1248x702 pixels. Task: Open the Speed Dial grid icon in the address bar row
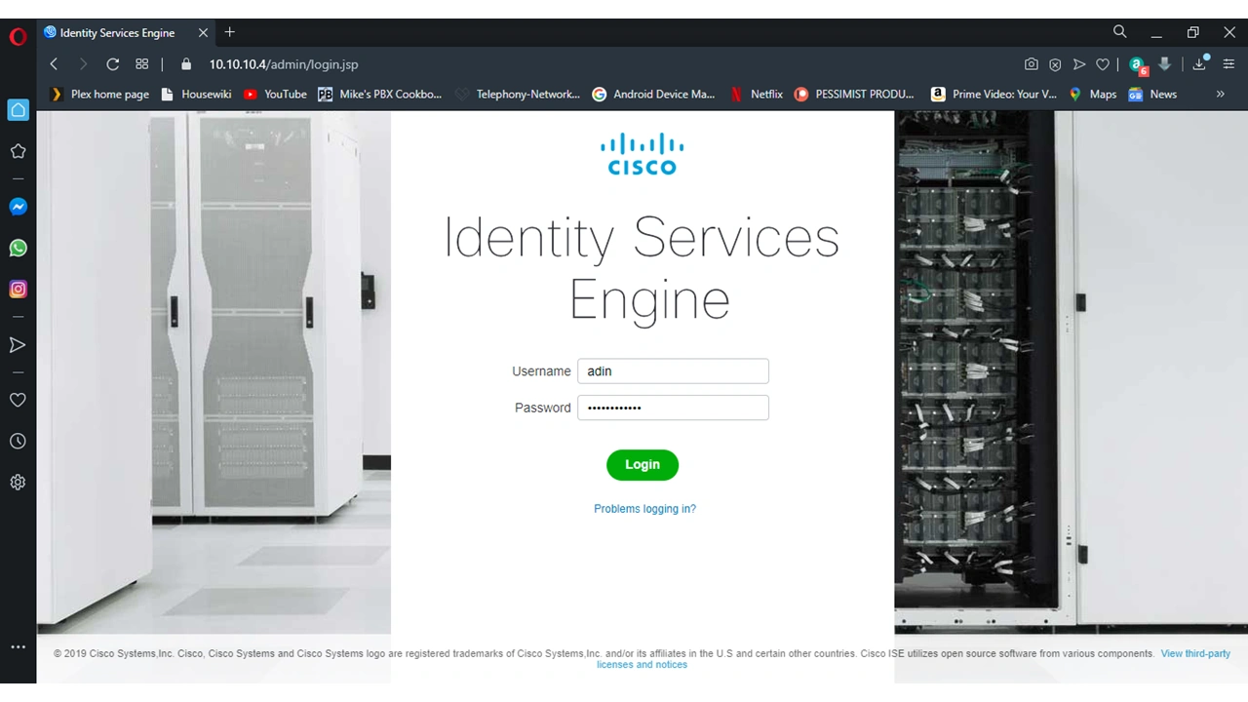coord(142,64)
